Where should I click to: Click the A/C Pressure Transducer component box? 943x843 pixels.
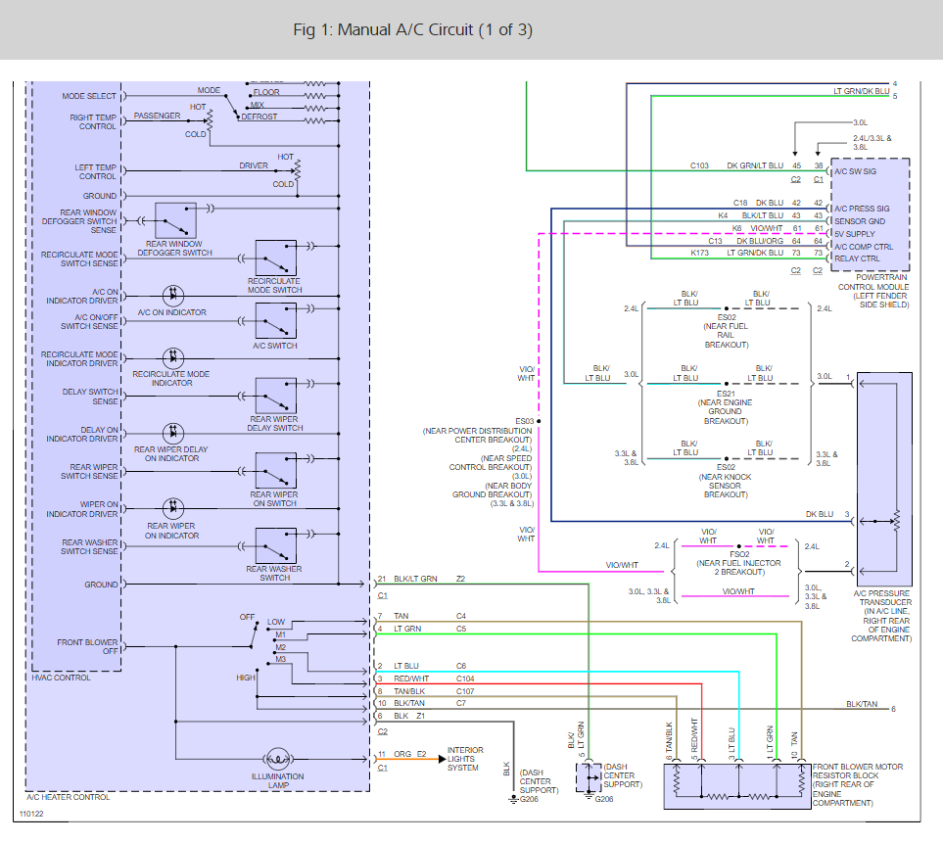(x=884, y=472)
